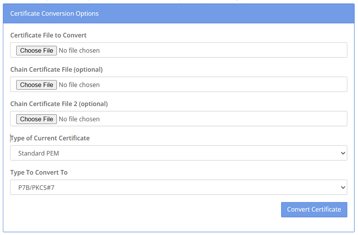Image resolution: width=358 pixels, height=235 pixels.
Task: Click the 'Chain Certificate File (optional)' label
Action: point(56,70)
